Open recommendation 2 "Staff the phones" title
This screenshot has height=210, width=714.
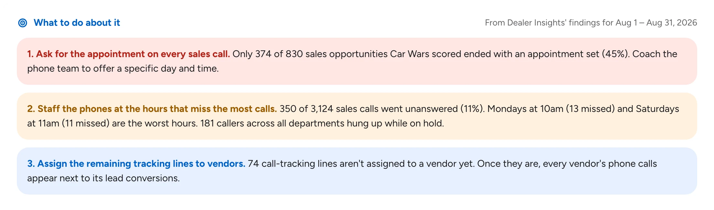click(152, 109)
